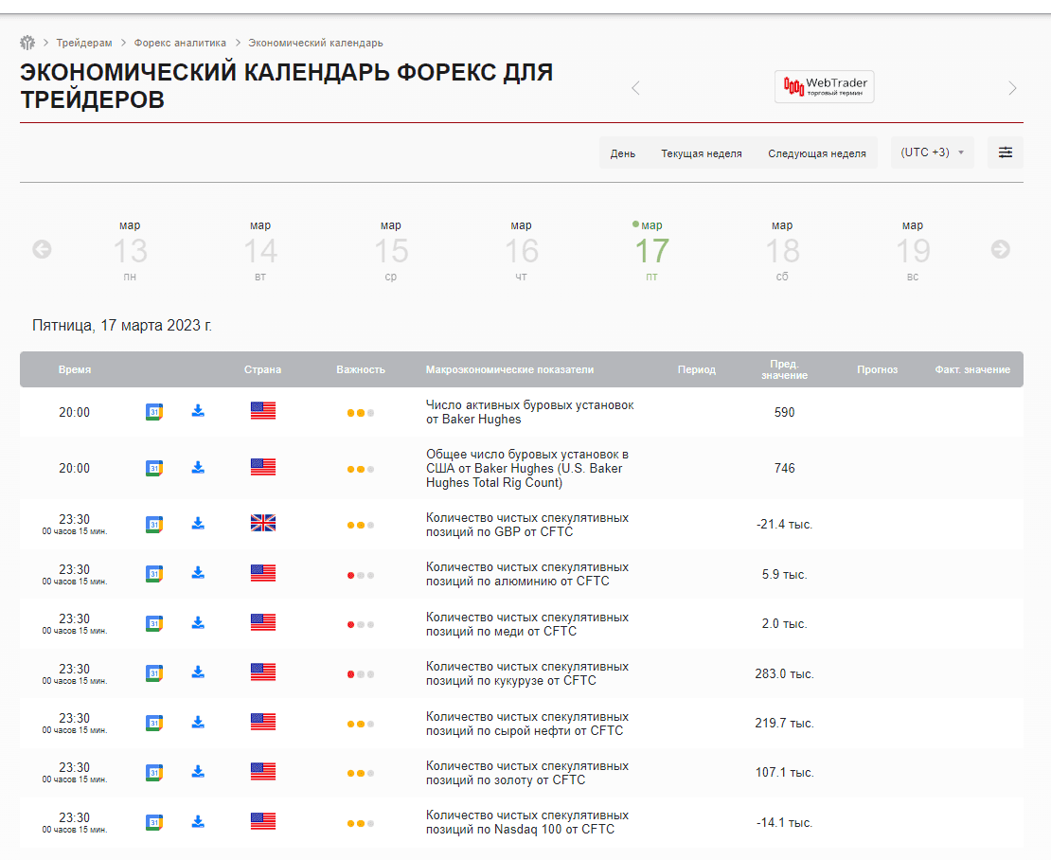This screenshot has height=860, width=1051.
Task: Click the Факт. значение column header
Action: pyautogui.click(x=972, y=369)
